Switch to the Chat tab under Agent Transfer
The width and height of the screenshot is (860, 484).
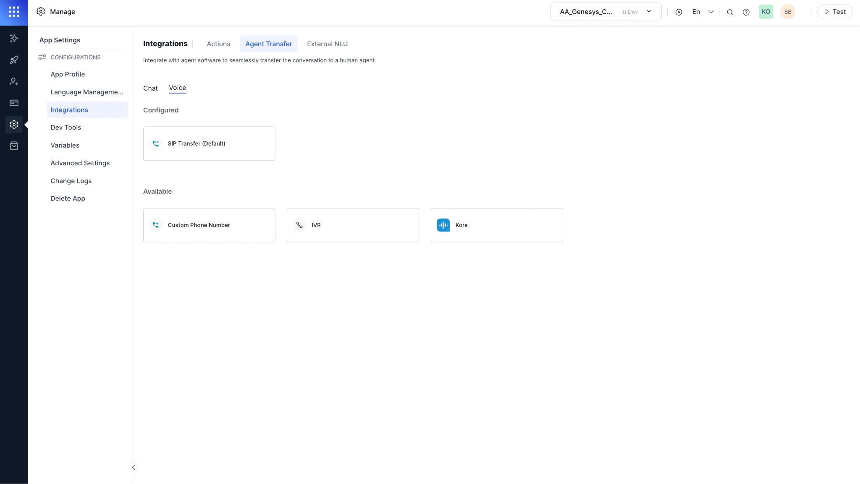pyautogui.click(x=150, y=88)
